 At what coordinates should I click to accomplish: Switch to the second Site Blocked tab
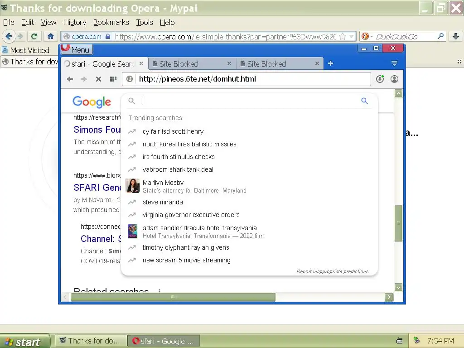[x=280, y=64]
